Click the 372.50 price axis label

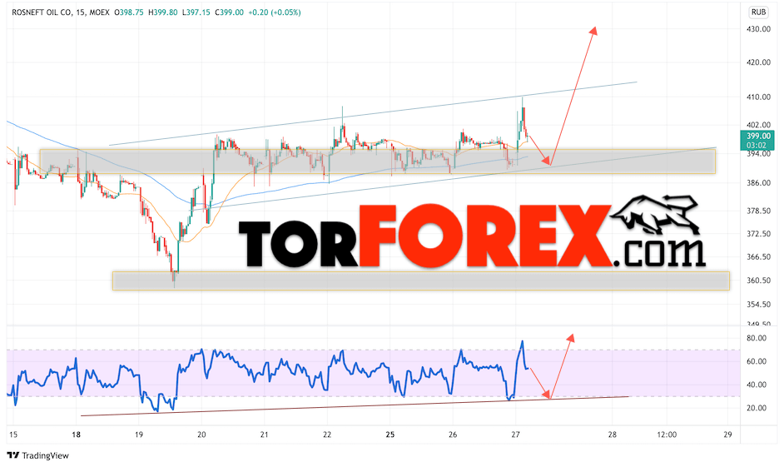pyautogui.click(x=758, y=233)
